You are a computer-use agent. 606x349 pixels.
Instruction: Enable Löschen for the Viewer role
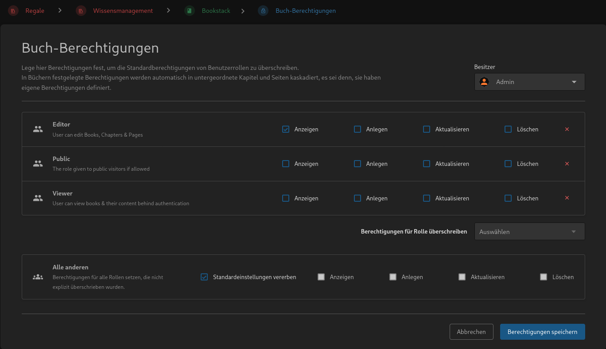508,198
